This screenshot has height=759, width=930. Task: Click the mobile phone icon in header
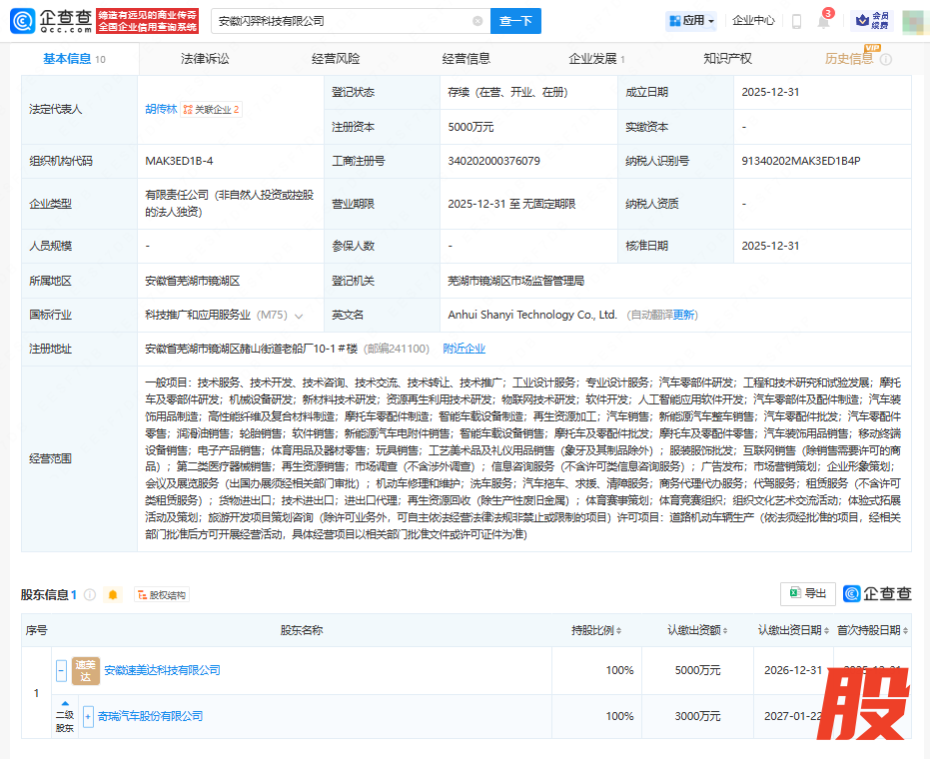pos(796,21)
